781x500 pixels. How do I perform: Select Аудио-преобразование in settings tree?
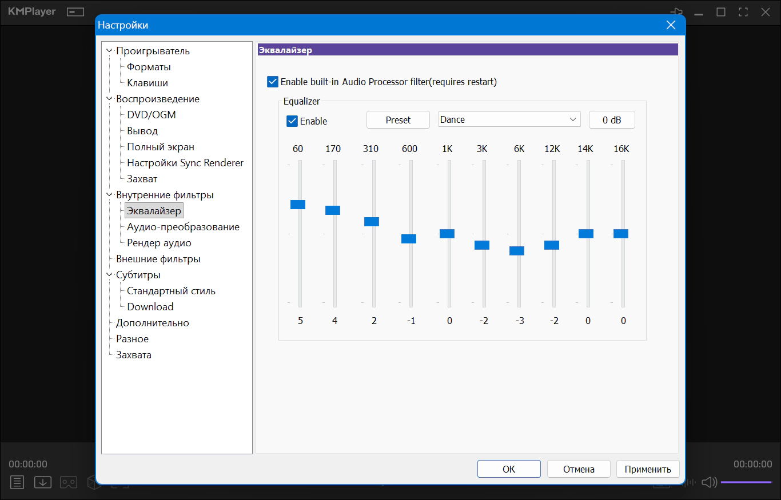click(183, 227)
